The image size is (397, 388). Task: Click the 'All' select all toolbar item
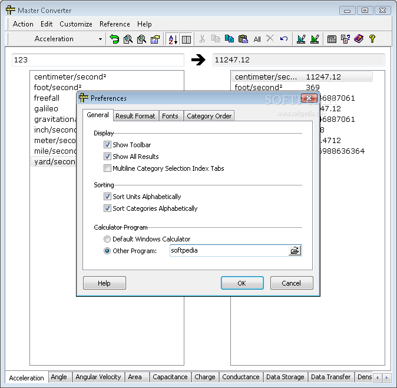(257, 39)
